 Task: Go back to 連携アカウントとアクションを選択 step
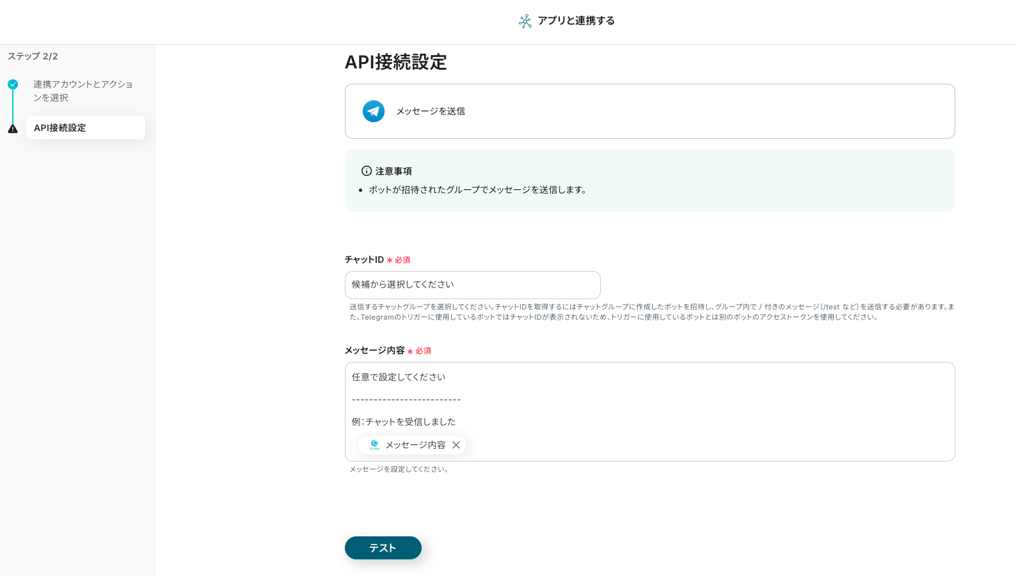pos(83,91)
